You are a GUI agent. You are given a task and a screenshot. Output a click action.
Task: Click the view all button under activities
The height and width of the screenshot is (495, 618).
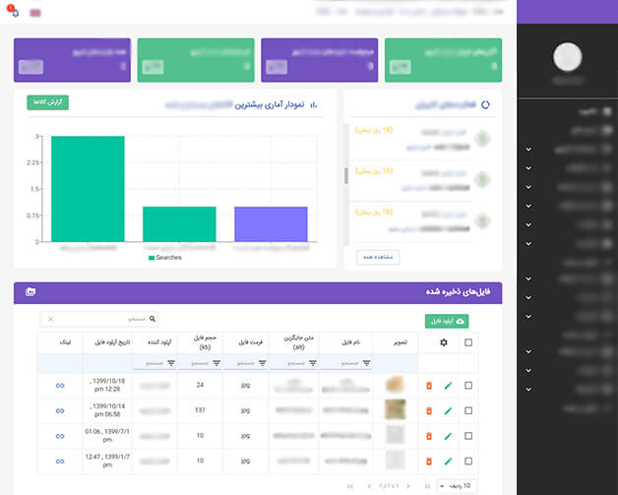378,257
